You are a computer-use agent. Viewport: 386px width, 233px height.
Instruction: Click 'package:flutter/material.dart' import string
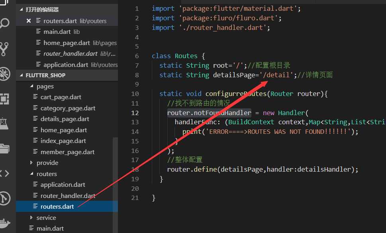[x=238, y=9]
